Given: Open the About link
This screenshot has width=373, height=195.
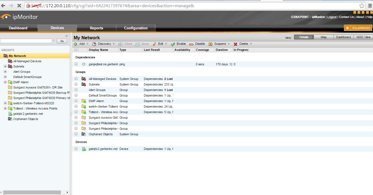Looking at the screenshot, I should pos(360,17).
